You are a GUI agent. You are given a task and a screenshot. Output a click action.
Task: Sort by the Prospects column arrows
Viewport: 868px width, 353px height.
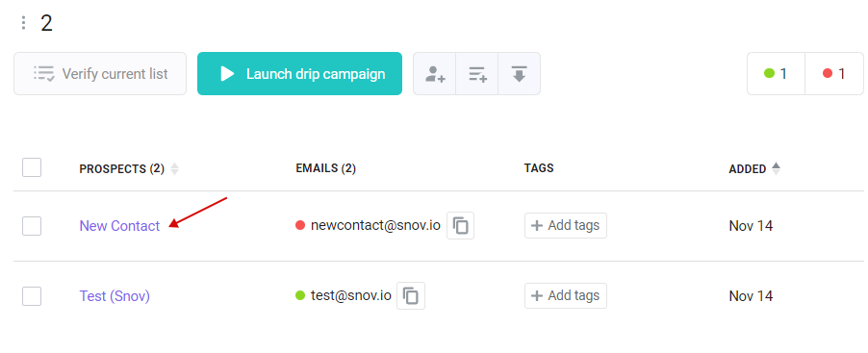point(174,168)
